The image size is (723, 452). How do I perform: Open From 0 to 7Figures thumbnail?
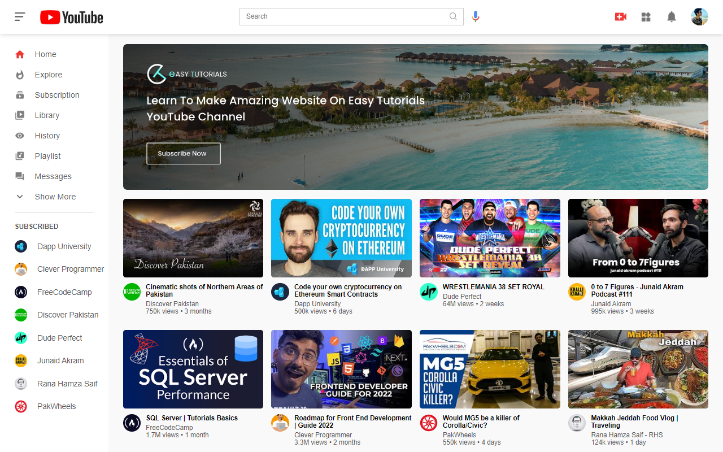click(638, 238)
